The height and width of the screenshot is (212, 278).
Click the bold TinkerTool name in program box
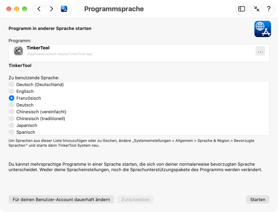click(38, 48)
